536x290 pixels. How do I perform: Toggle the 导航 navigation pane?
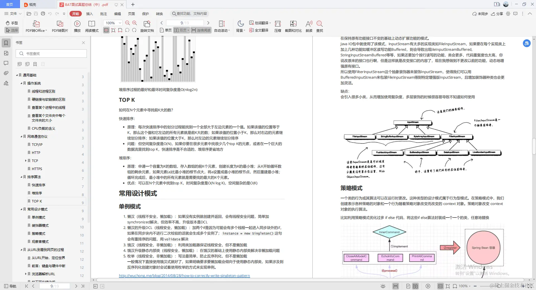click(10, 286)
